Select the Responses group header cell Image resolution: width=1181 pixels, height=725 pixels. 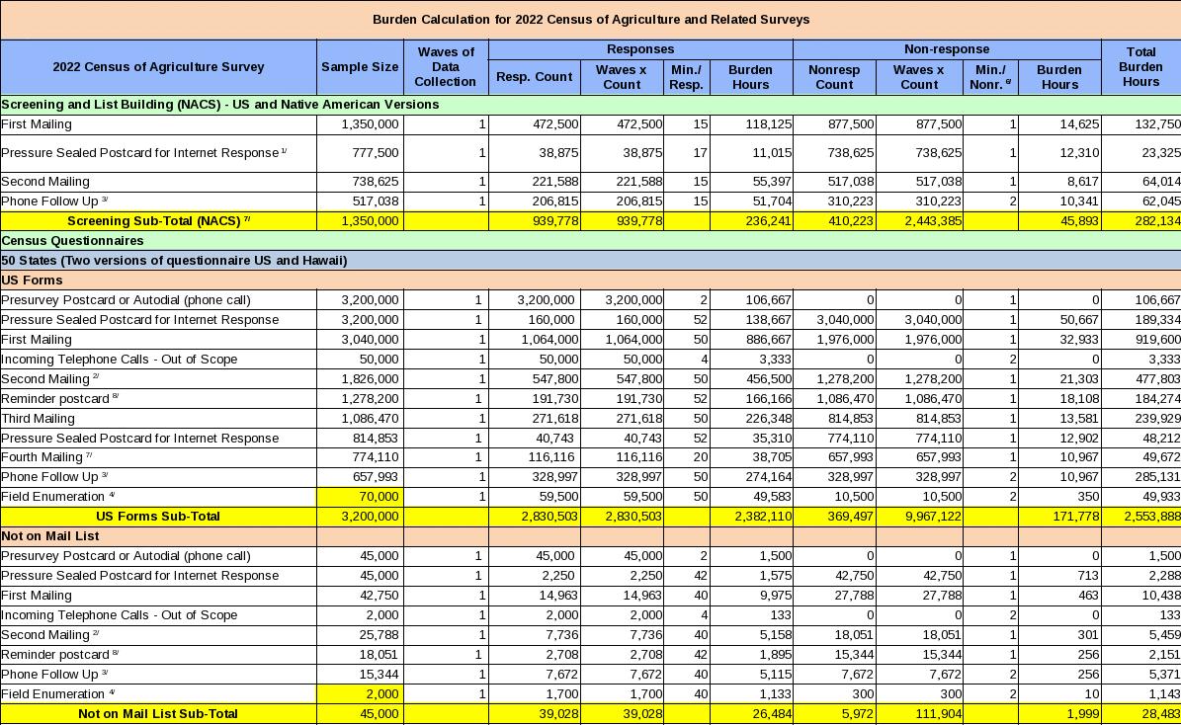pyautogui.click(x=640, y=48)
